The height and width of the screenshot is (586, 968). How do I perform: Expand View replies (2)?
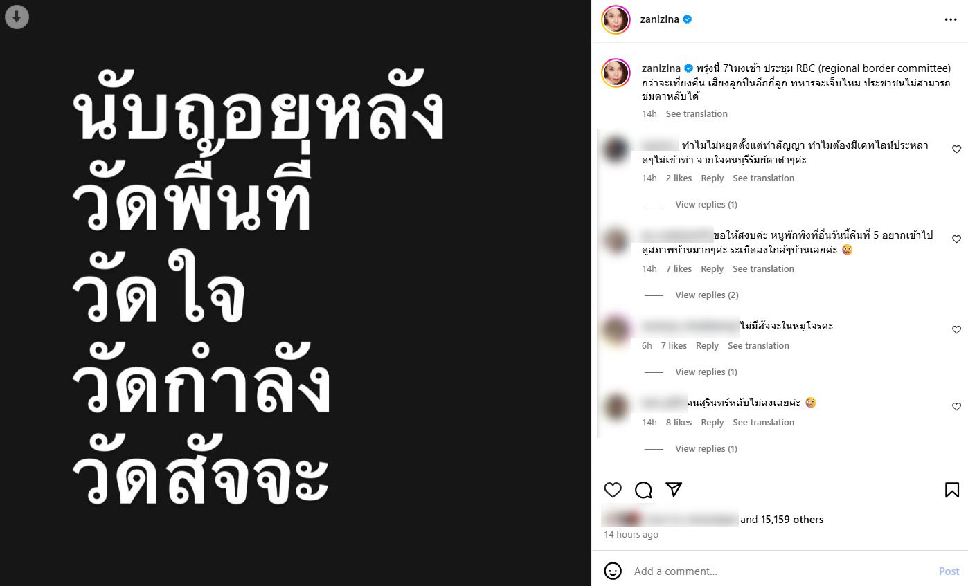tap(707, 295)
